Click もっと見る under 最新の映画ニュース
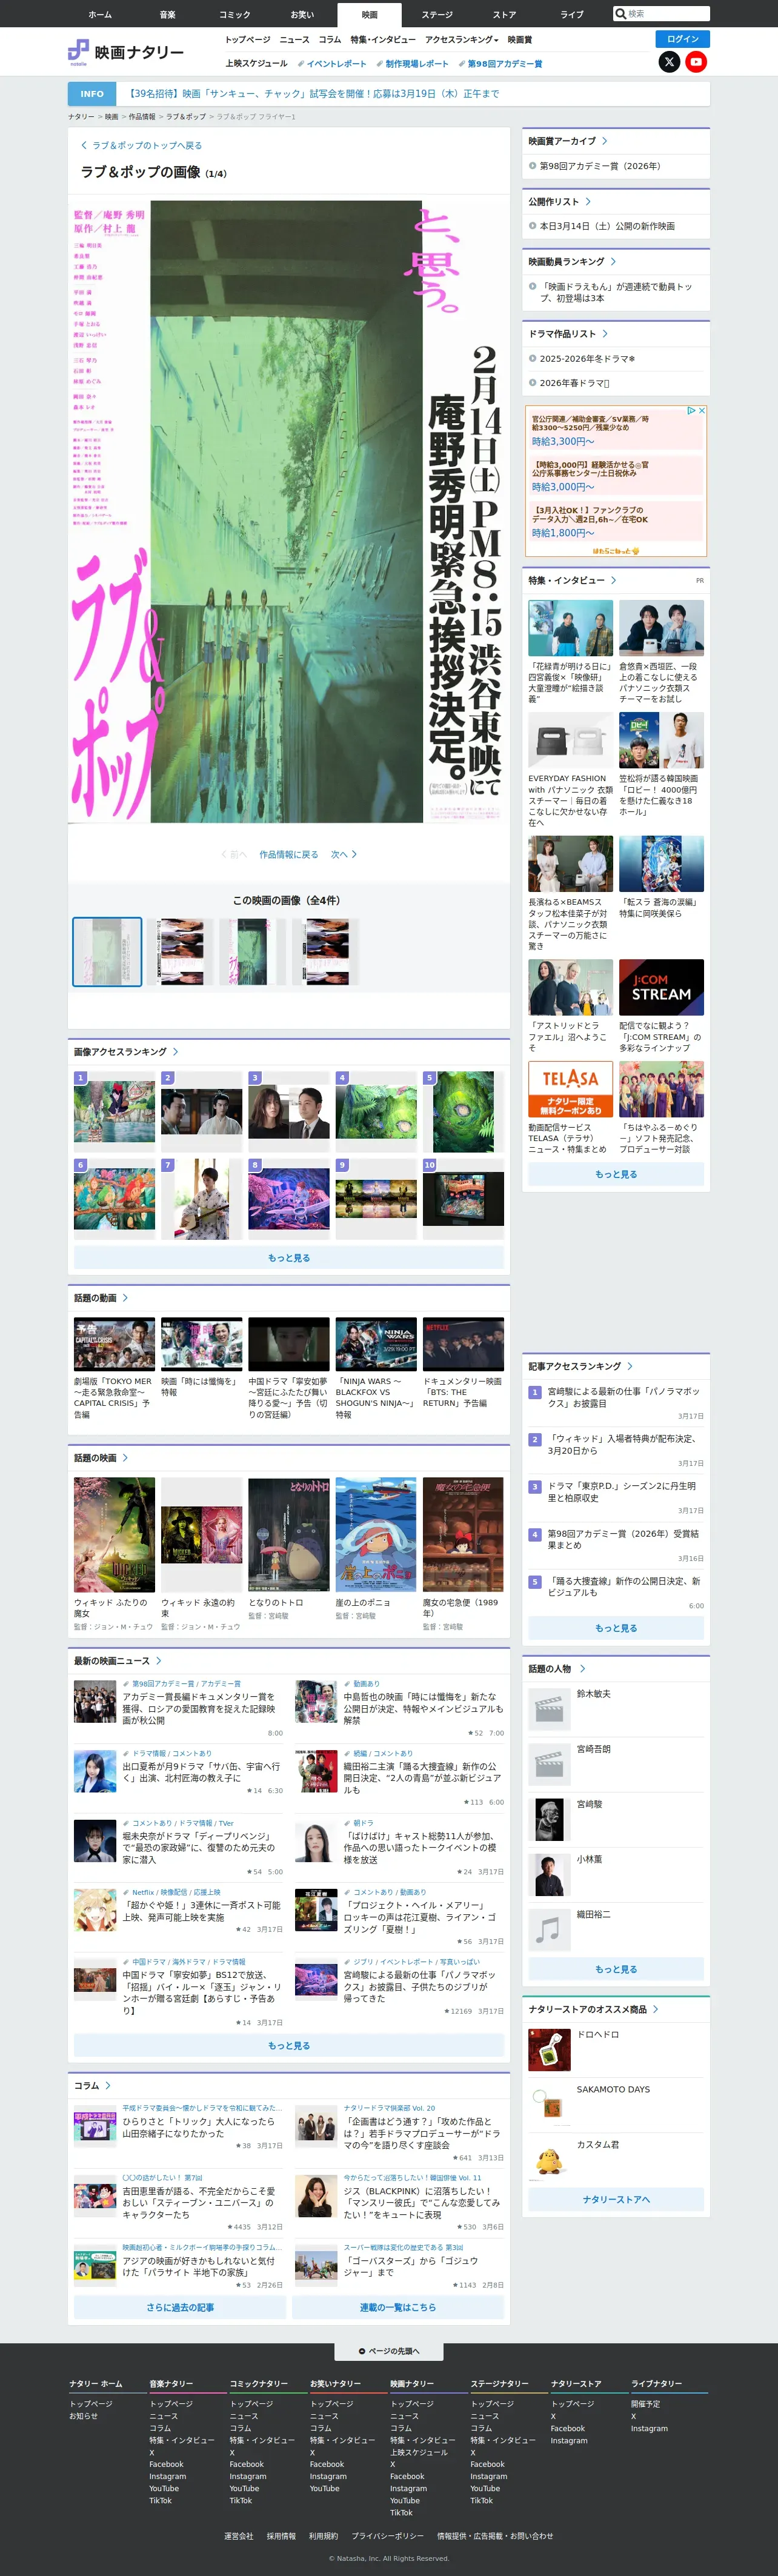 click(x=289, y=2045)
